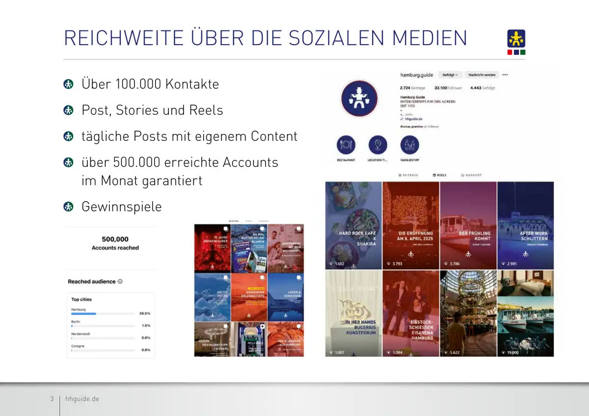Click the info icon beside Reached audience

pyautogui.click(x=120, y=282)
